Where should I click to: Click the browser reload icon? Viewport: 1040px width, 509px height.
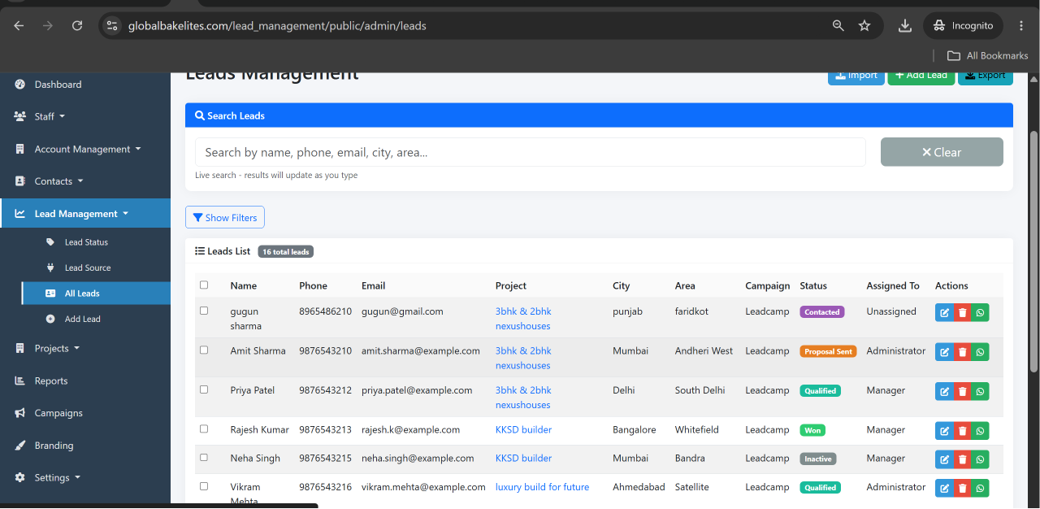77,26
